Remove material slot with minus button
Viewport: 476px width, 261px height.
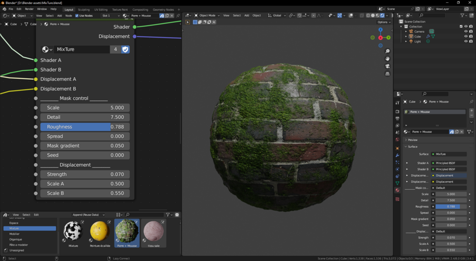click(x=471, y=116)
